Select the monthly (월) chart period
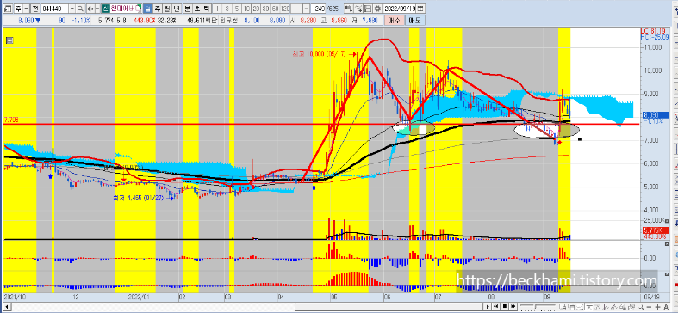678x313 pixels. [x=167, y=9]
